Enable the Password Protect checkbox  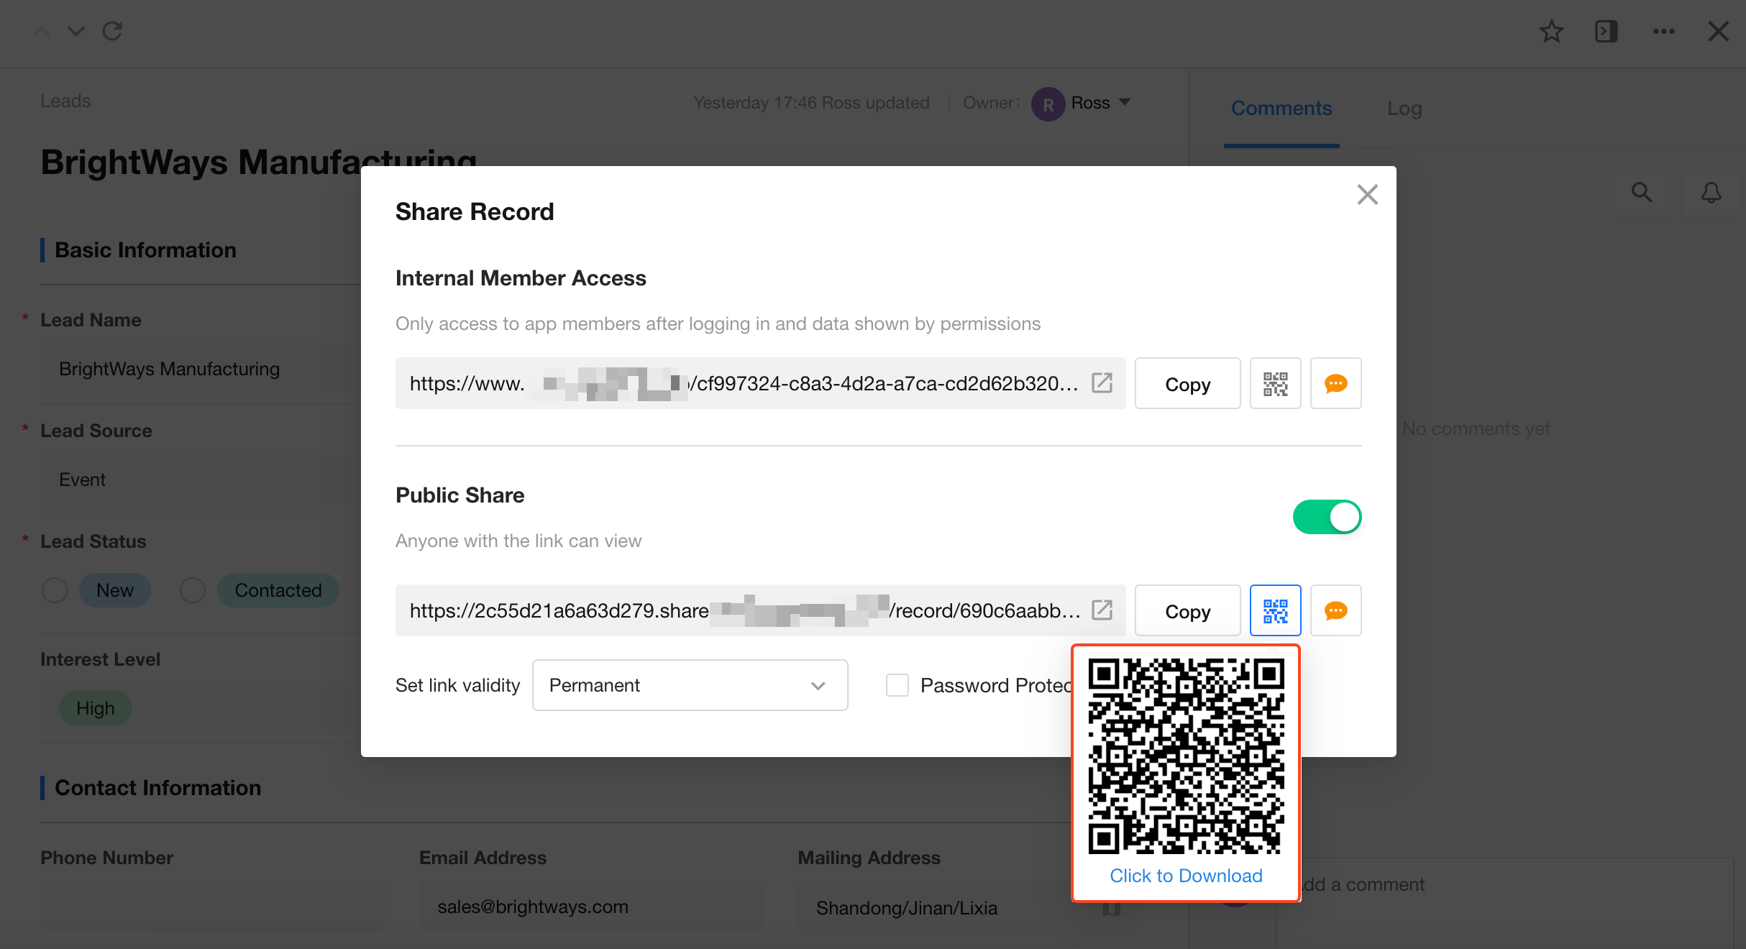[897, 685]
